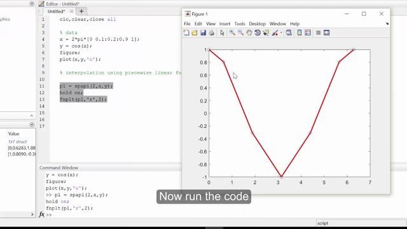
Task: Open the View menu in Figure 1
Action: tap(210, 24)
